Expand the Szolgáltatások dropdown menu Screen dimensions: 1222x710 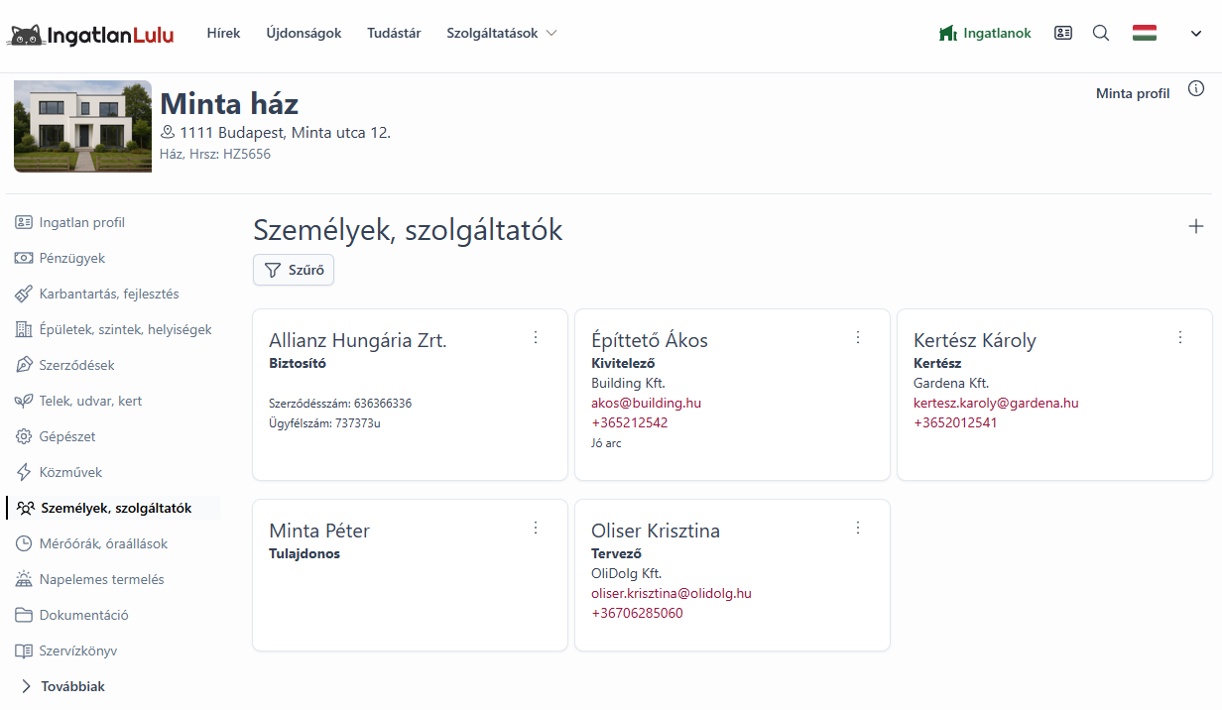502,33
